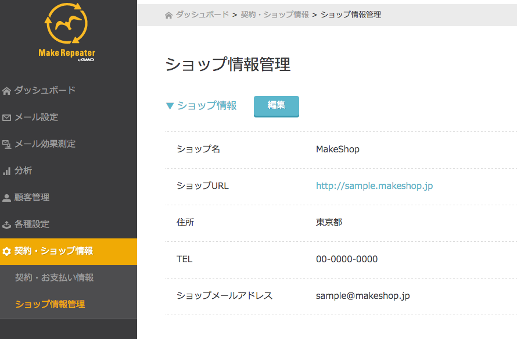517x339 pixels.
Task: Click the 各種設定 settings icon
Action: click(7, 224)
